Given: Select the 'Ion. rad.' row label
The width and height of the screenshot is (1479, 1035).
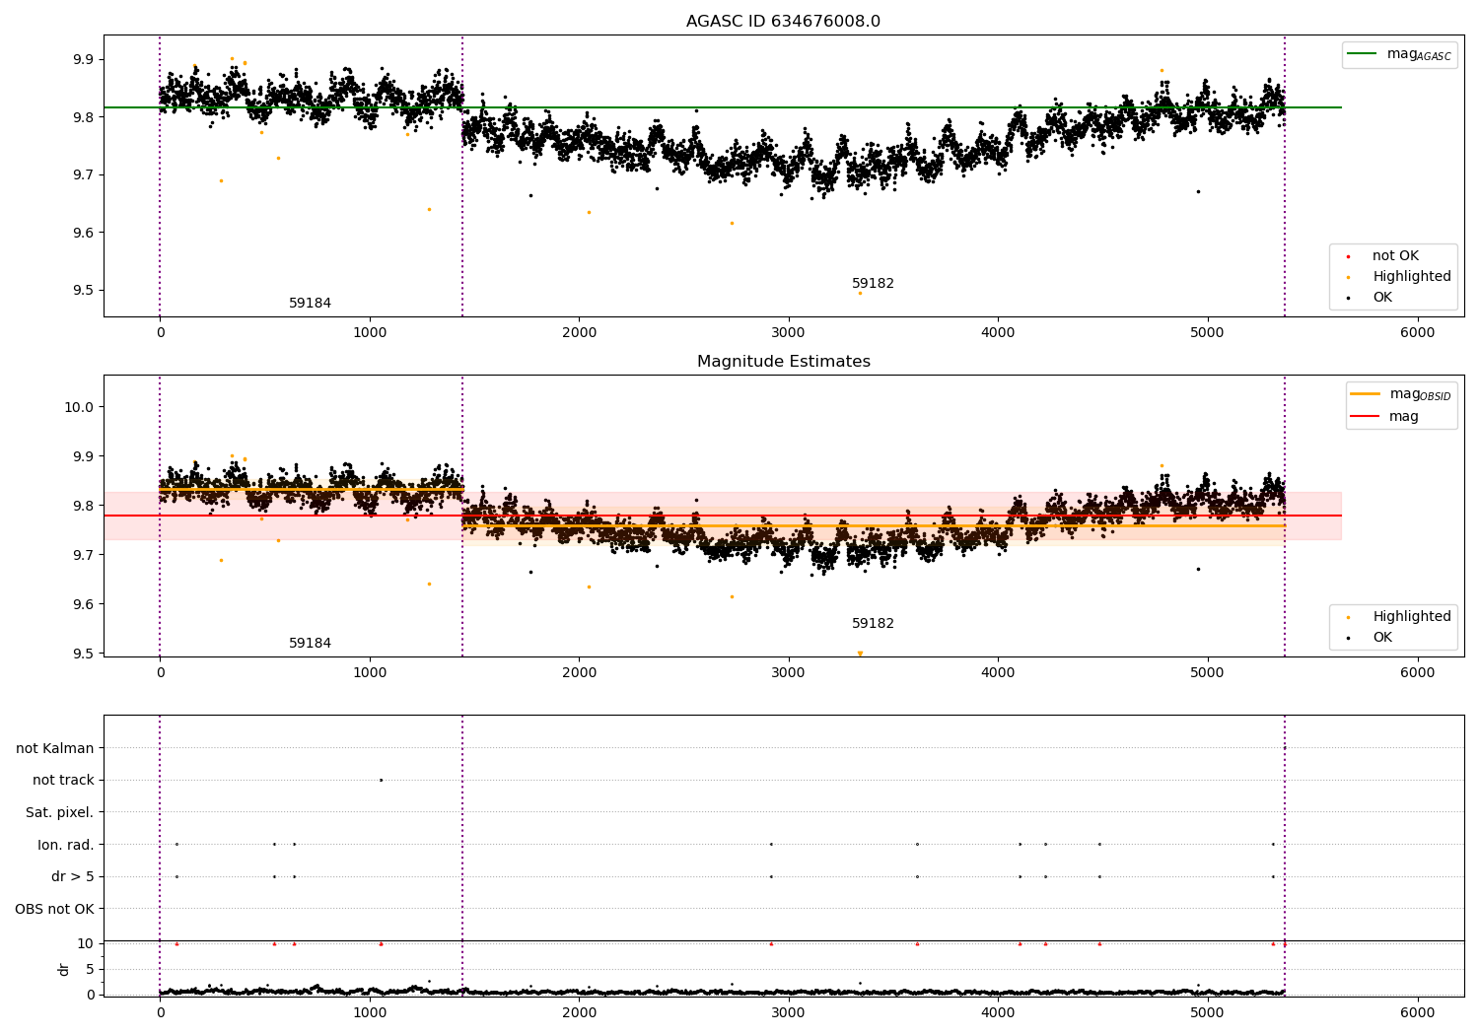Looking at the screenshot, I should click(66, 845).
